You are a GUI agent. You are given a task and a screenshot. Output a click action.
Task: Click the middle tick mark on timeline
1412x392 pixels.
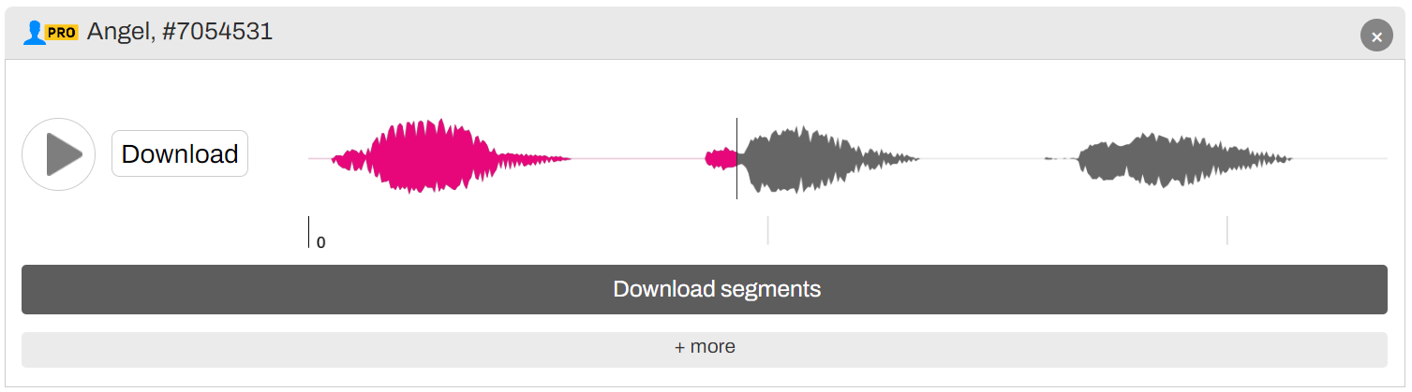[767, 230]
